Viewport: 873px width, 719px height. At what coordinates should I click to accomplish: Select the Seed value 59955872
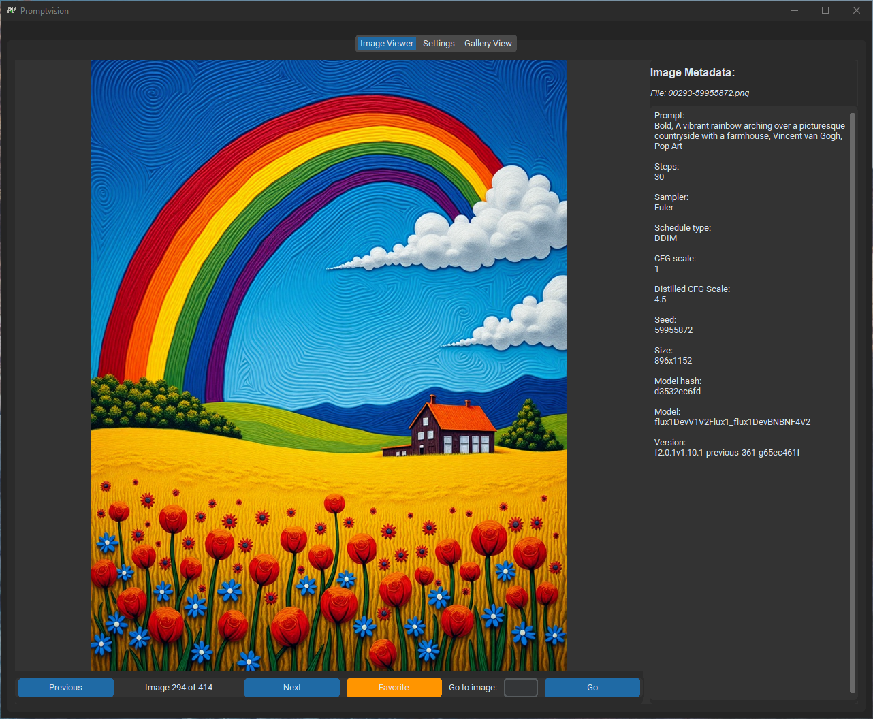click(673, 330)
